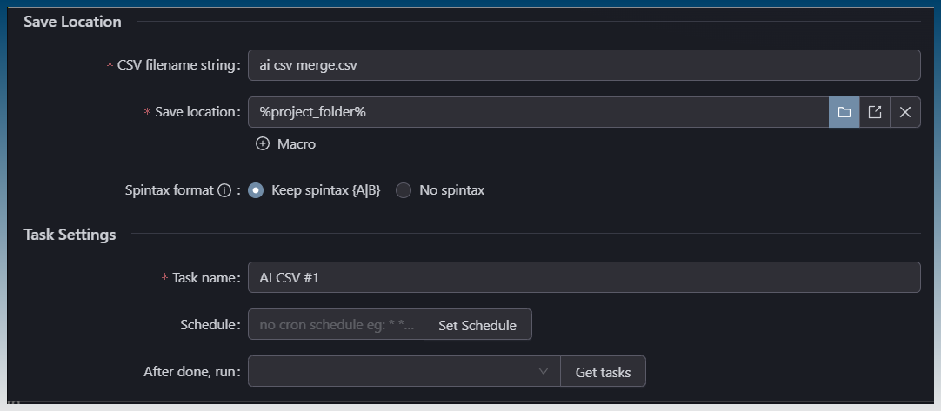Click the Task name field containing AI CSV #1

(x=583, y=278)
